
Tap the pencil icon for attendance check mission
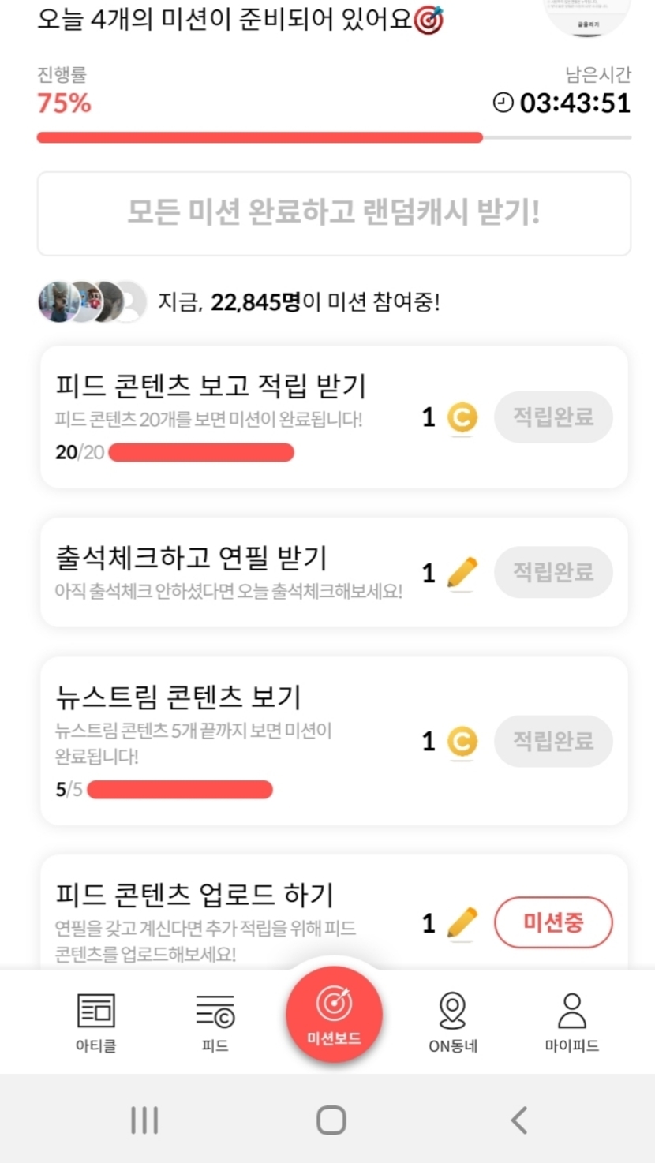[x=462, y=573]
